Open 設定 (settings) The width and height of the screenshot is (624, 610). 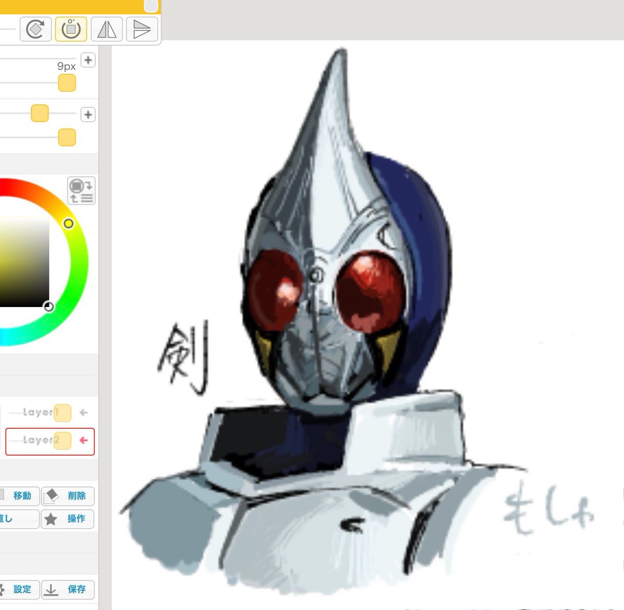coord(19,590)
